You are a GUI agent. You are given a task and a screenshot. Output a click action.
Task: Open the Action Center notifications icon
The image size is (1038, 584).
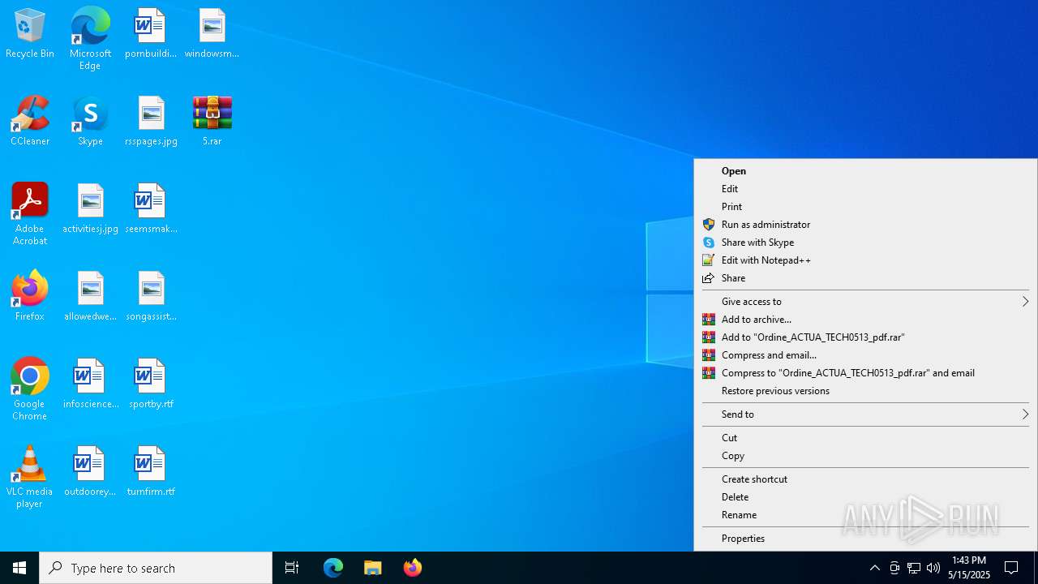[1011, 568]
